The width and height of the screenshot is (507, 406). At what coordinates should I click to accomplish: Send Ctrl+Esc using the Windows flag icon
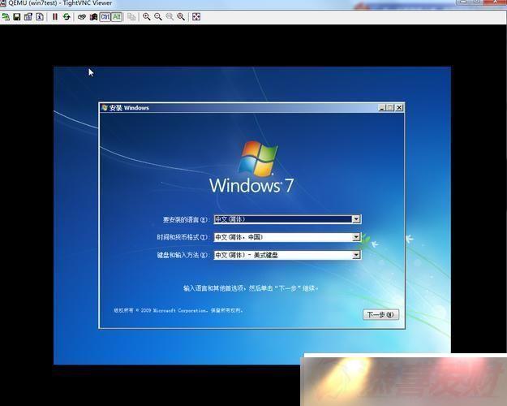[93, 17]
